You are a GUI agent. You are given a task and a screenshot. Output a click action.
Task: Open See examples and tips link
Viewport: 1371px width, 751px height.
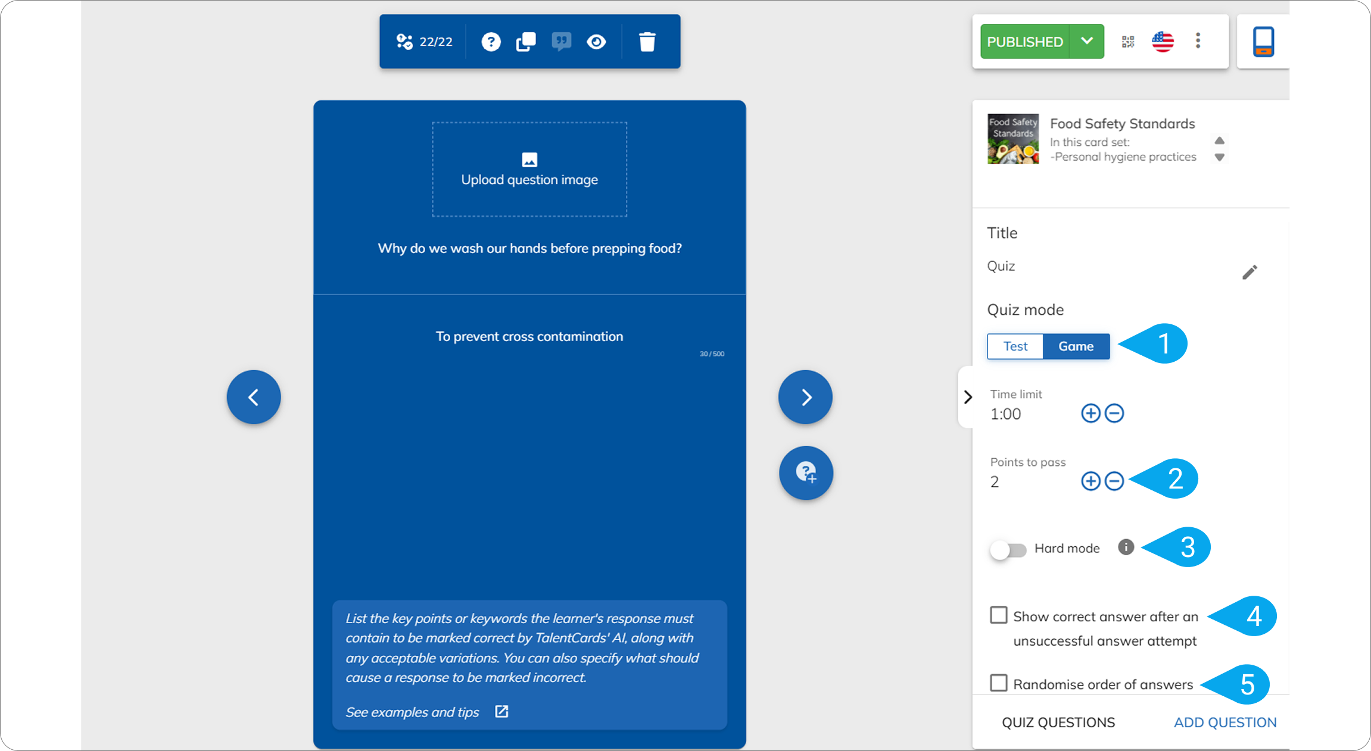pyautogui.click(x=412, y=712)
